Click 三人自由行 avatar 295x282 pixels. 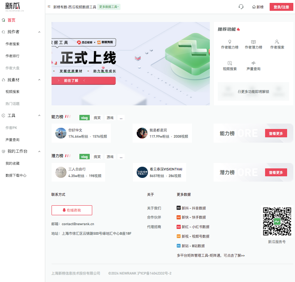coord(61,172)
